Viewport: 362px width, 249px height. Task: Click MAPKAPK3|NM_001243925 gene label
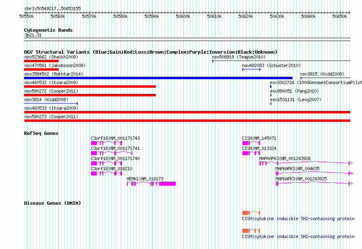coord(301,179)
